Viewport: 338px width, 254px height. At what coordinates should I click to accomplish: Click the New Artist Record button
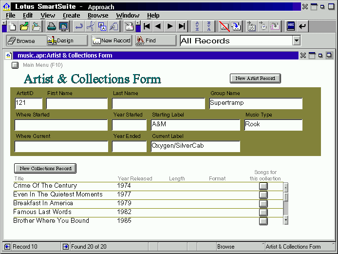click(255, 78)
